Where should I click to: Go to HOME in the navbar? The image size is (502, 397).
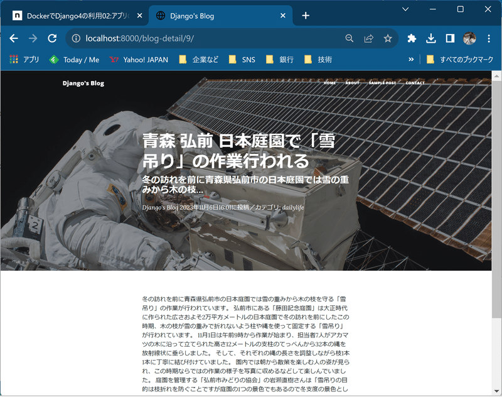[329, 83]
